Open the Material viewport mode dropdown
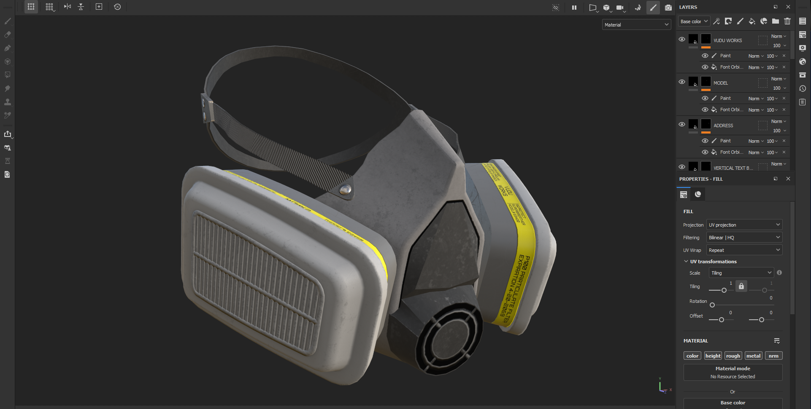The height and width of the screenshot is (409, 811). (636, 25)
